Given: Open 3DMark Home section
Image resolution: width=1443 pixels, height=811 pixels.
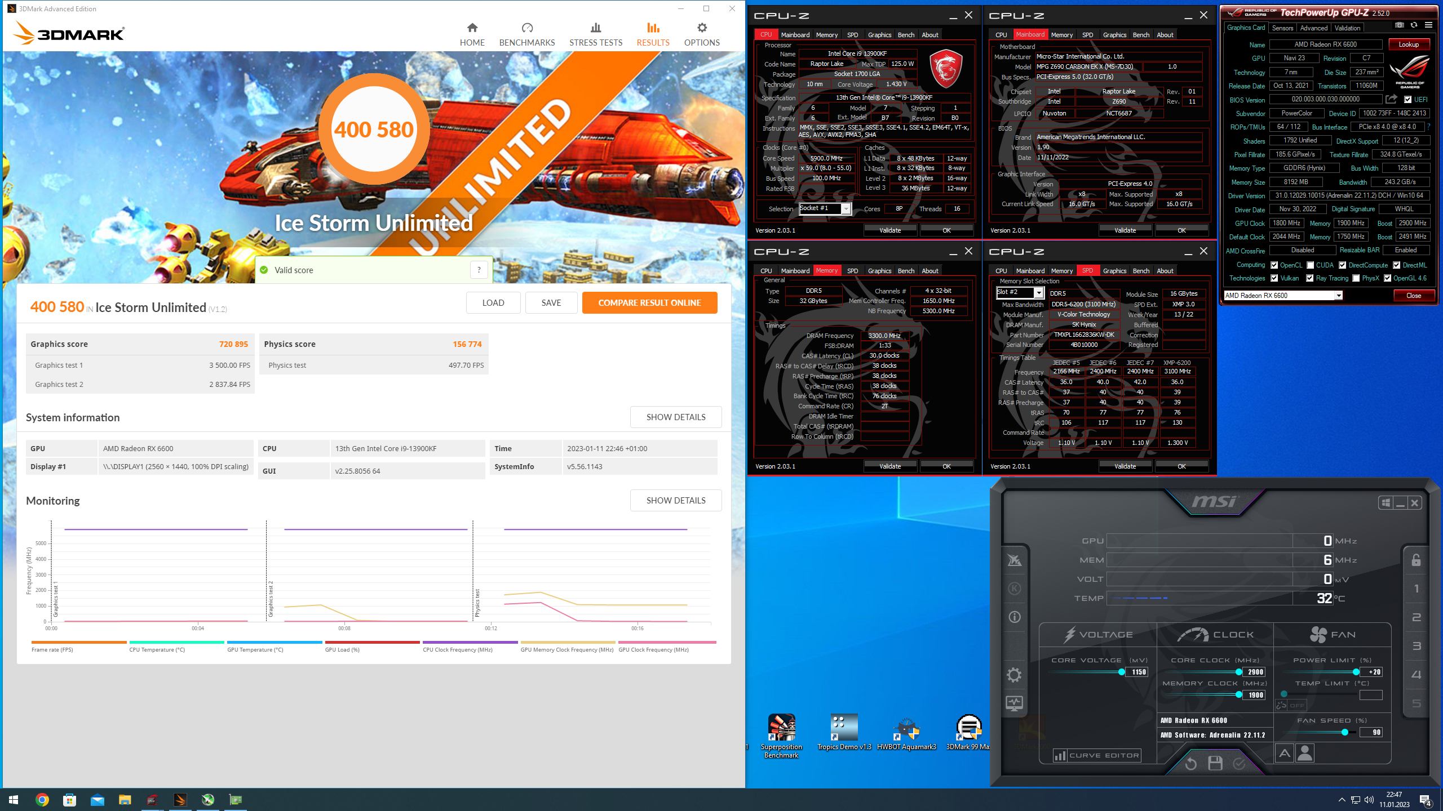Looking at the screenshot, I should tap(472, 34).
